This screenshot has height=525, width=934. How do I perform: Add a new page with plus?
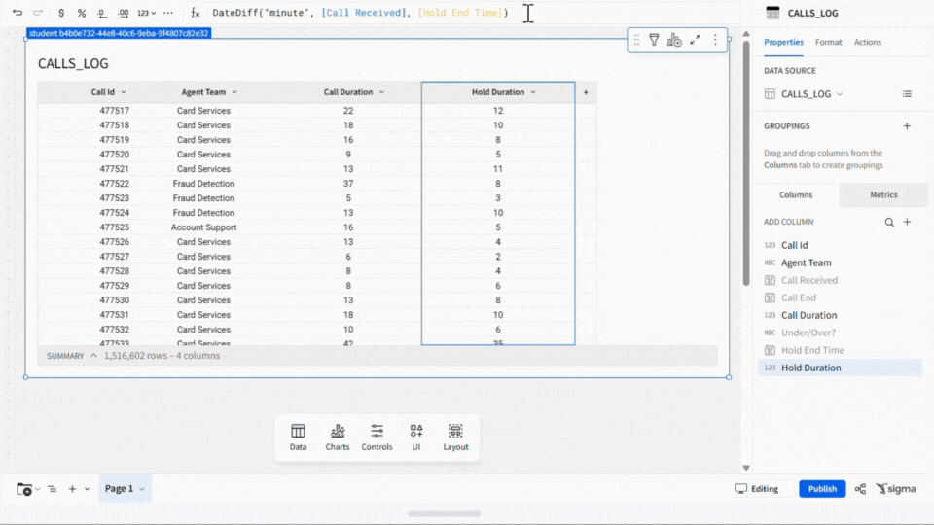point(72,489)
